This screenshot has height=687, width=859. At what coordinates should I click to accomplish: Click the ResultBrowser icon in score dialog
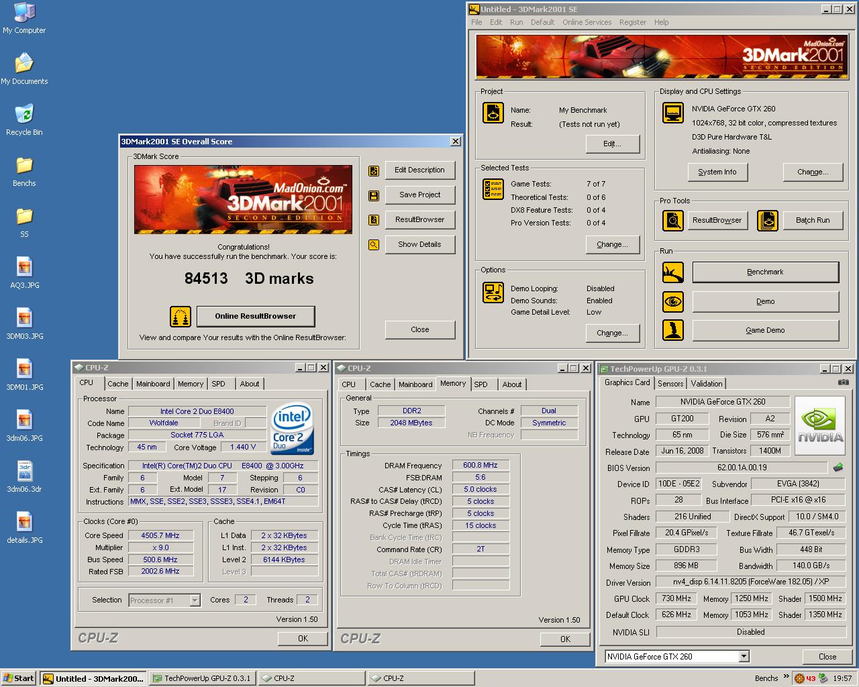coord(374,220)
